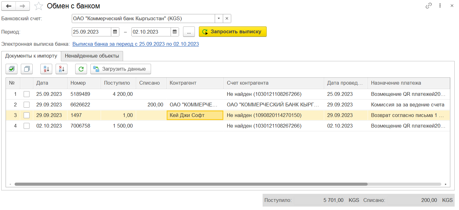Image resolution: width=459 pixels, height=210 pixels.
Task: Click the back navigation arrow
Action: point(9,6)
